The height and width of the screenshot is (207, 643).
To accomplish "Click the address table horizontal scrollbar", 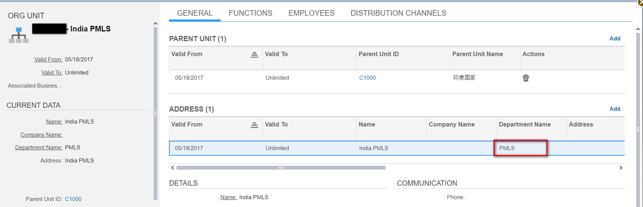I will point(281,168).
